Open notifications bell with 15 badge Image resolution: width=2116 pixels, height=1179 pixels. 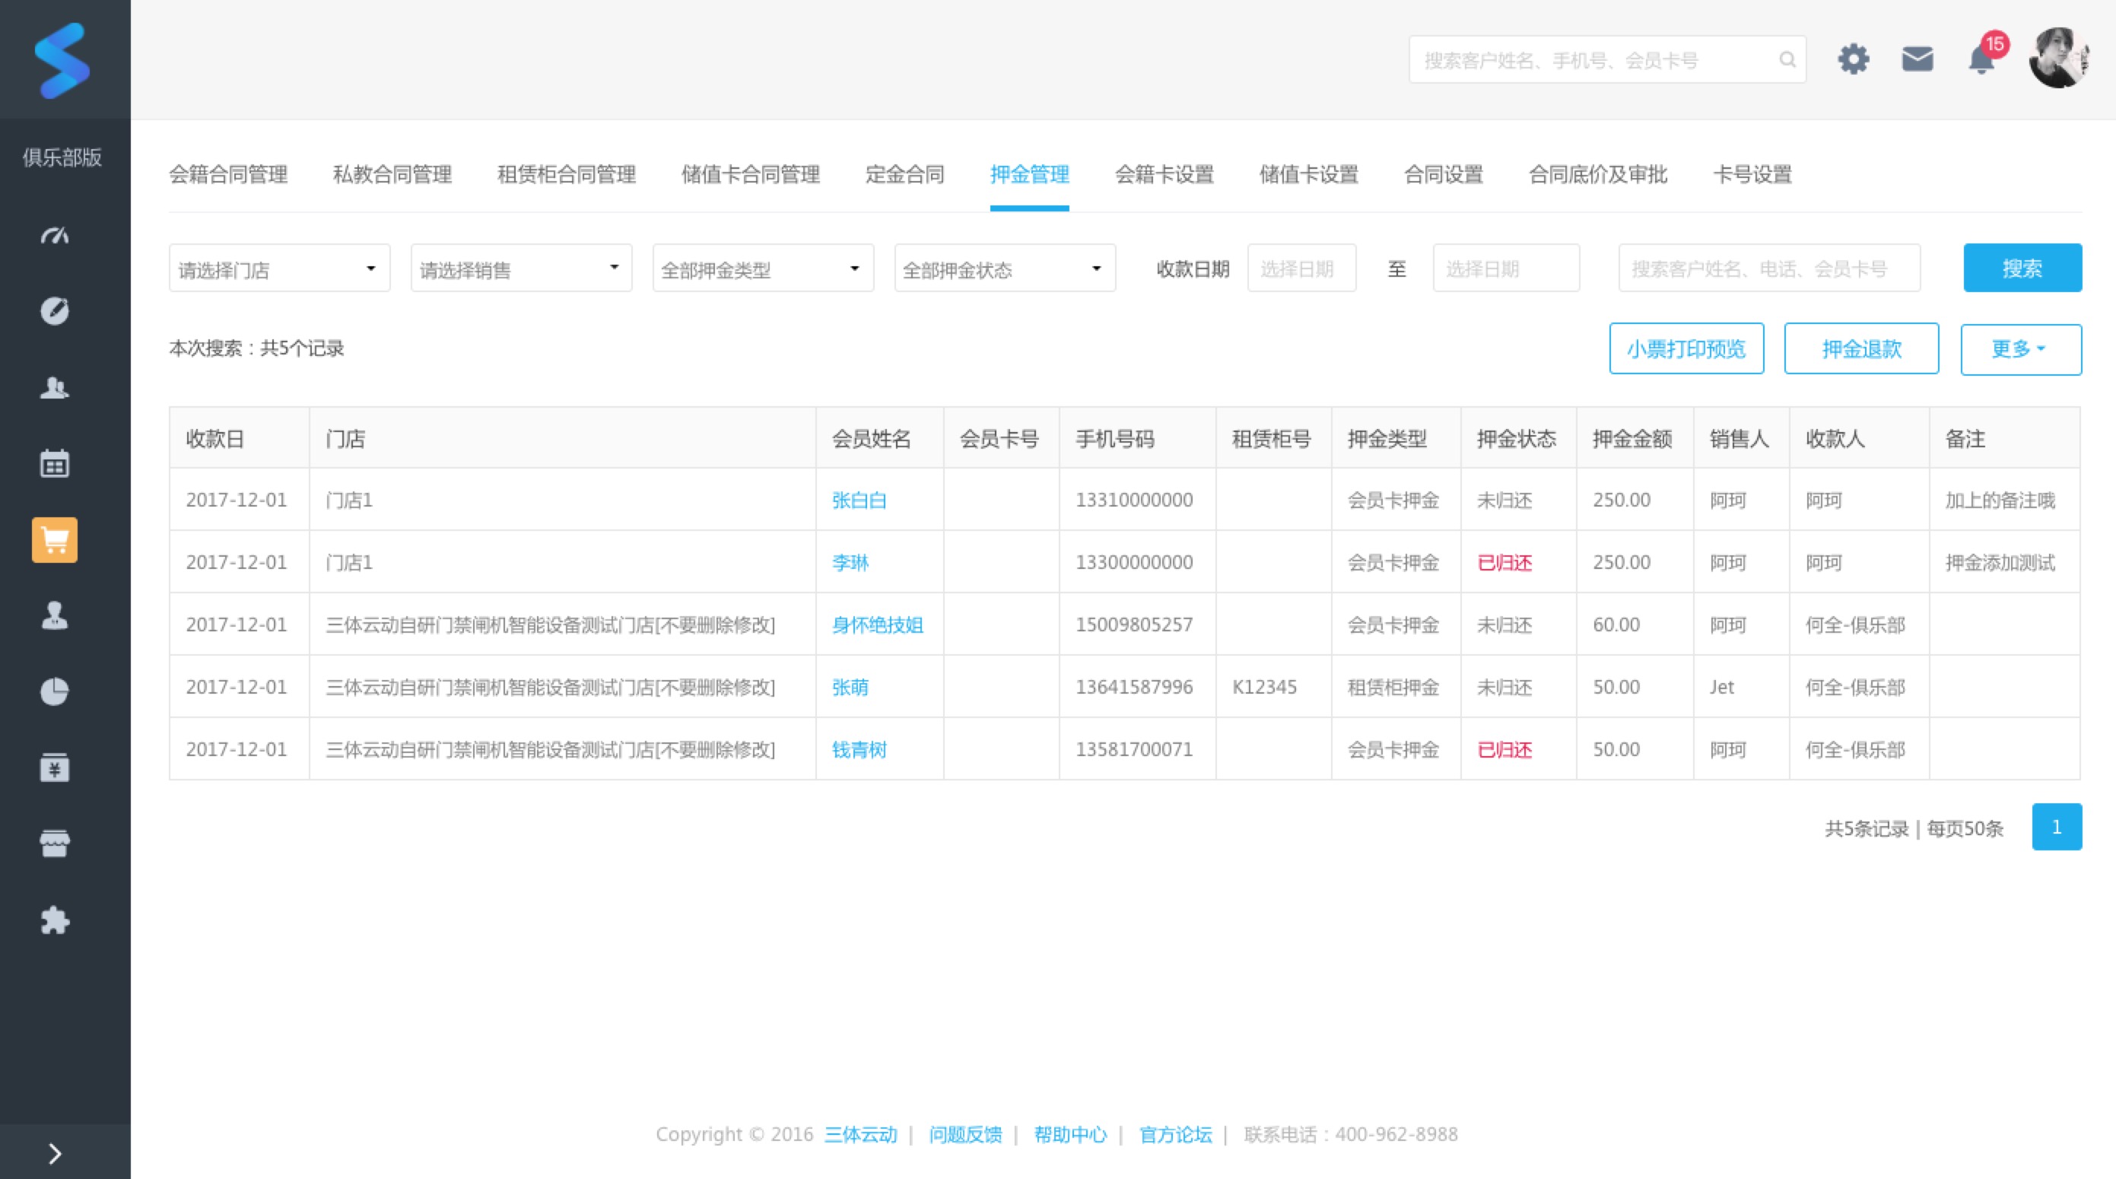[x=1982, y=59]
